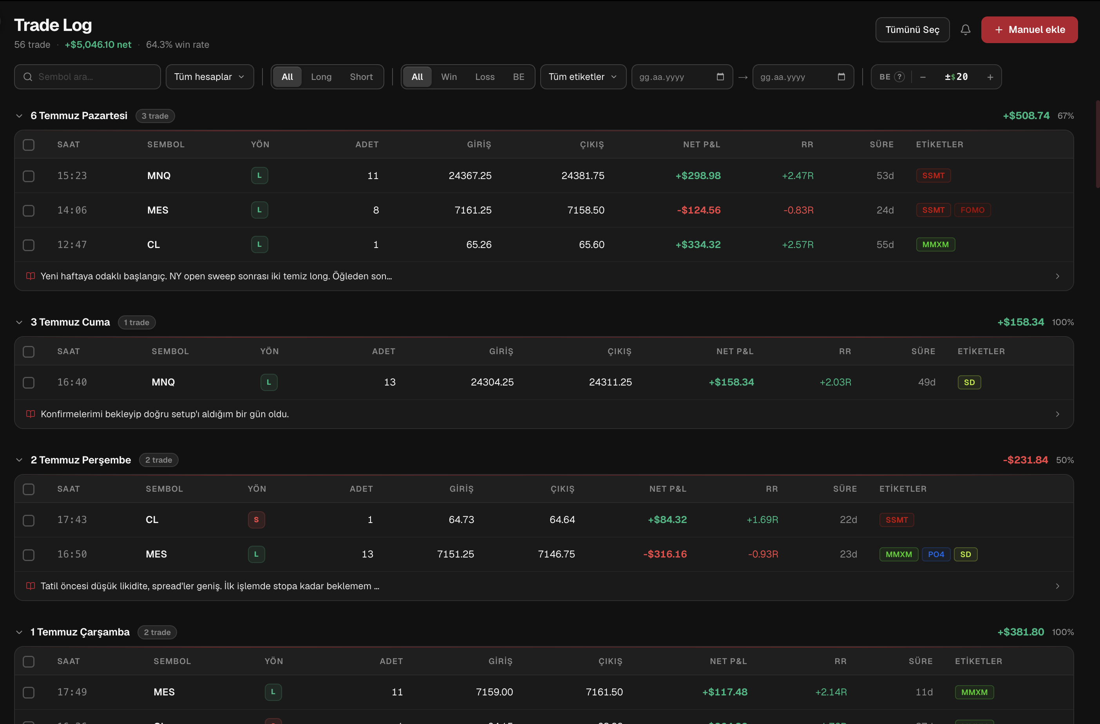
Task: Click the page vertical scrollbar
Action: click(1097, 143)
